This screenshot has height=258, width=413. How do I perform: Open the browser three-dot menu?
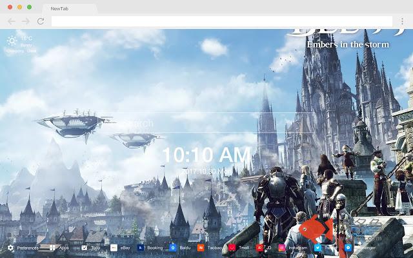pyautogui.click(x=402, y=21)
